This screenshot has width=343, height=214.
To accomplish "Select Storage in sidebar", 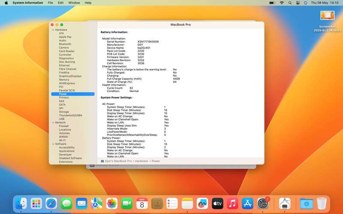I will tap(63, 112).
